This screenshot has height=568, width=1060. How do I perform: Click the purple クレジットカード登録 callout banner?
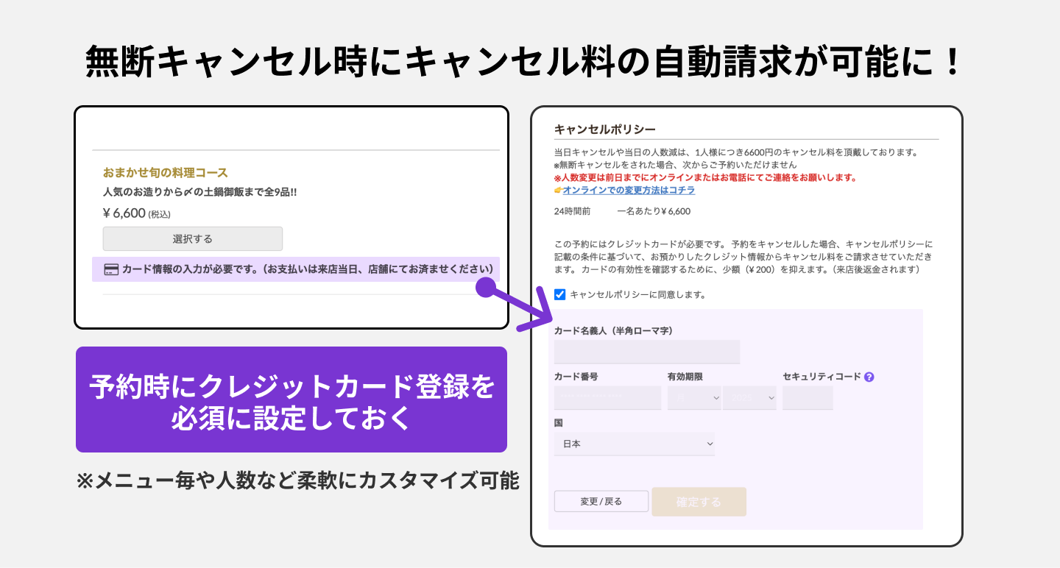[x=291, y=400]
